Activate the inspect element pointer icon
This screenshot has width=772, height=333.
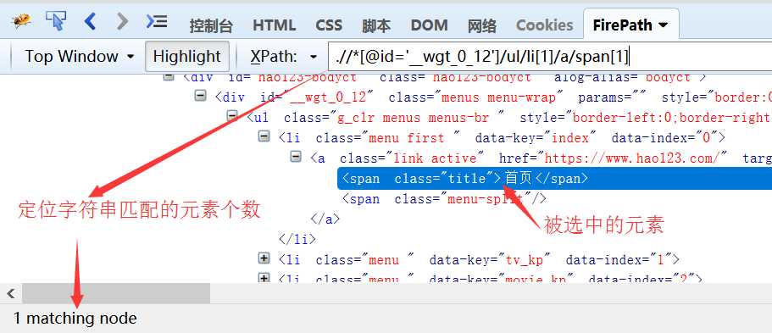pyautogui.click(x=56, y=20)
